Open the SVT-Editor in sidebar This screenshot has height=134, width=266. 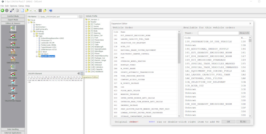click(13, 52)
